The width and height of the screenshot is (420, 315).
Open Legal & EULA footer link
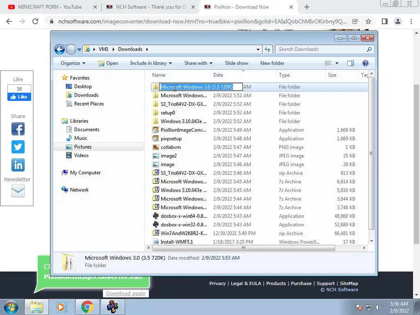click(x=246, y=283)
